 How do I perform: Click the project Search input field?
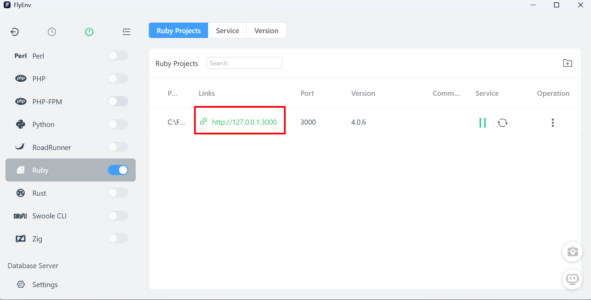pos(244,63)
